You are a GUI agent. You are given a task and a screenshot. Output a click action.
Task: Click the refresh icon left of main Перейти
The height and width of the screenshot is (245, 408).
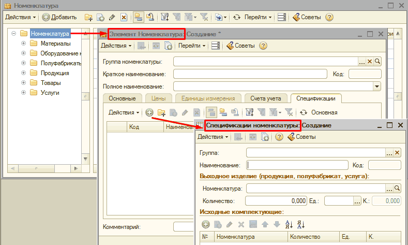point(237,18)
